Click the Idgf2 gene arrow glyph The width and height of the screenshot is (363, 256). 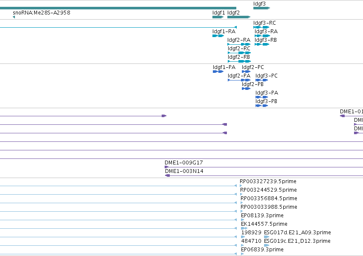239,17
